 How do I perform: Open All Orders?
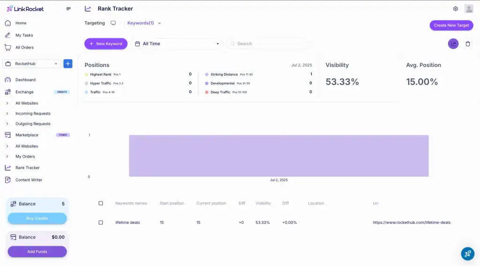tap(24, 47)
